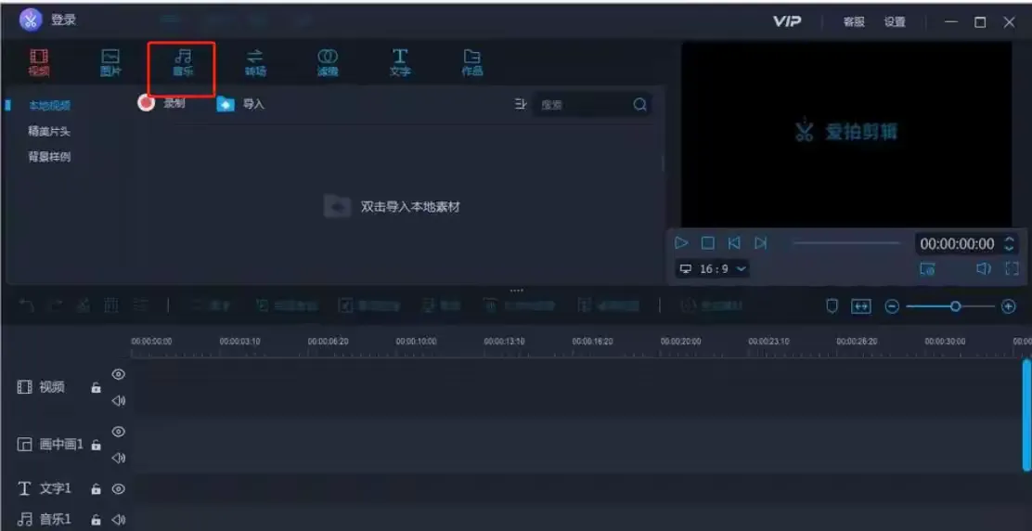Image resolution: width=1032 pixels, height=531 pixels.
Task: Select 精美片头 in the sidebar
Action: coord(49,132)
